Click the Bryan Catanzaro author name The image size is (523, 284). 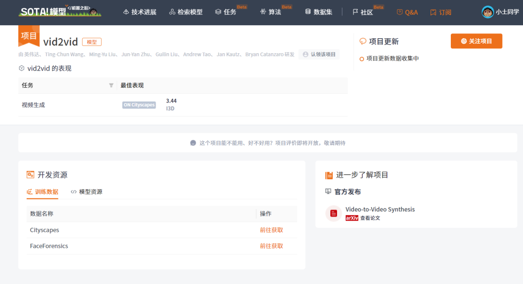click(x=264, y=54)
